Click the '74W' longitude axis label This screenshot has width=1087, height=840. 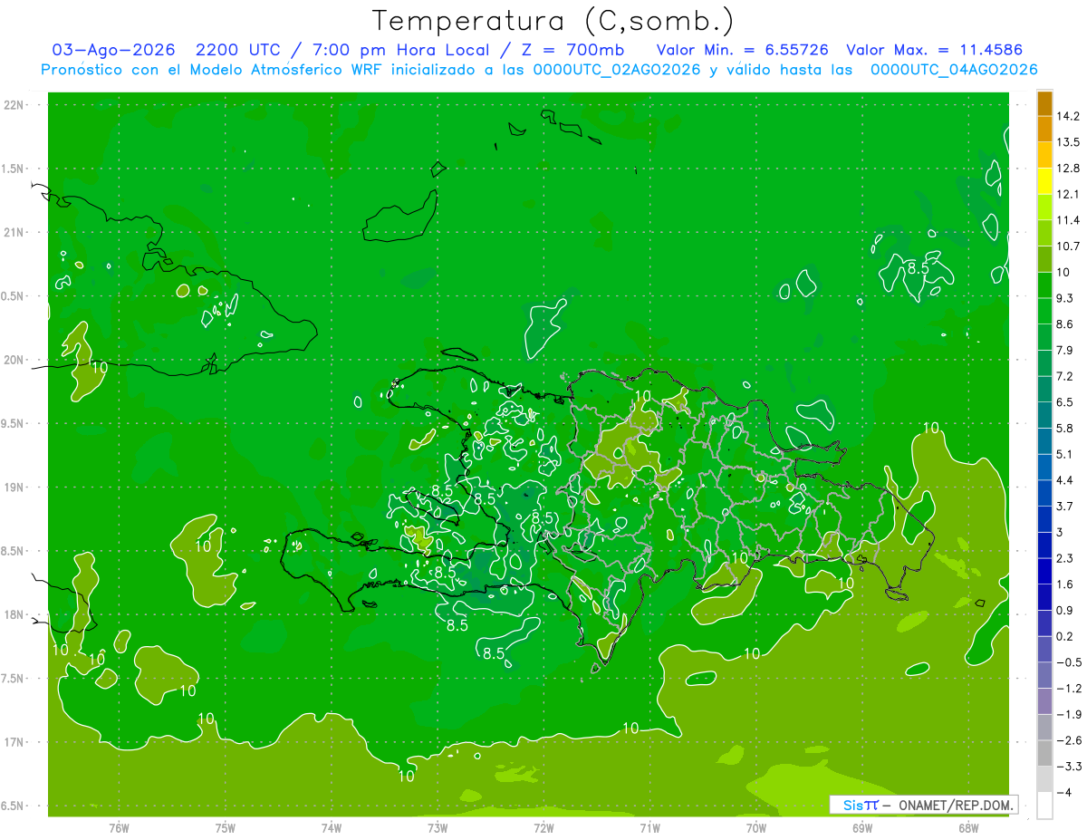(332, 827)
